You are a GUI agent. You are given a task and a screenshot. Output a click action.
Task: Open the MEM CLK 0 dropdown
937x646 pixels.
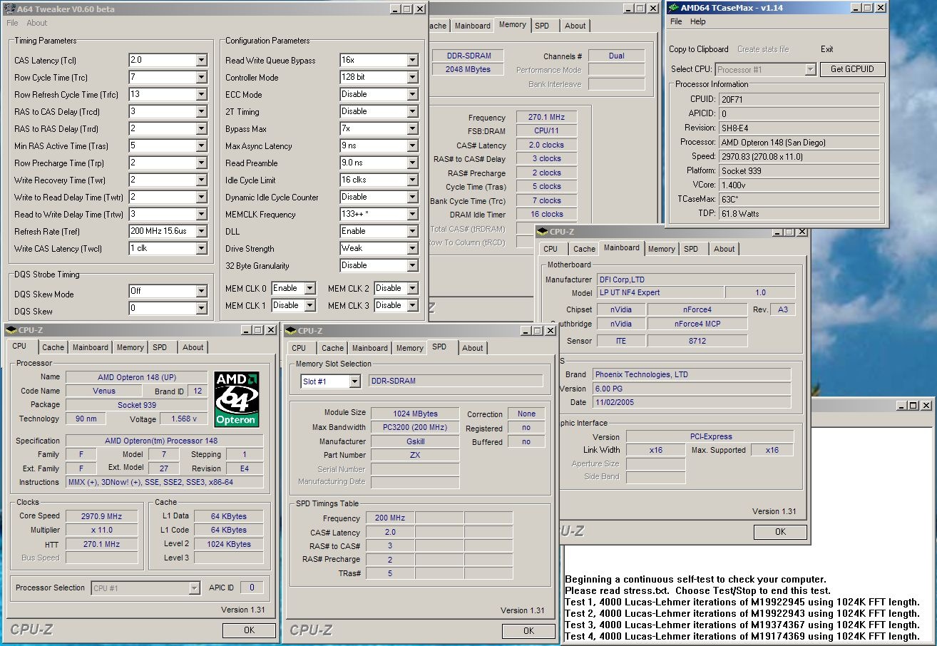(309, 289)
